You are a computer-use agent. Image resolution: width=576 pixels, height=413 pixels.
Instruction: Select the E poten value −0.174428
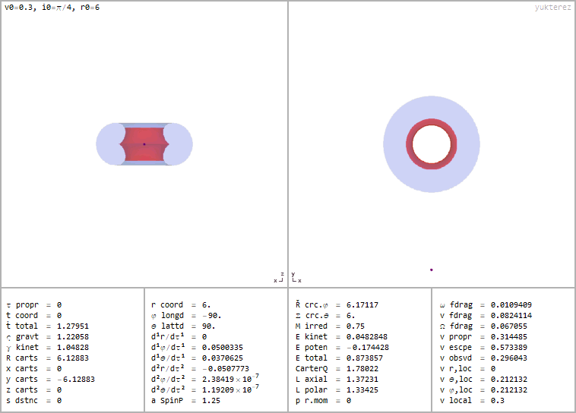(368, 347)
